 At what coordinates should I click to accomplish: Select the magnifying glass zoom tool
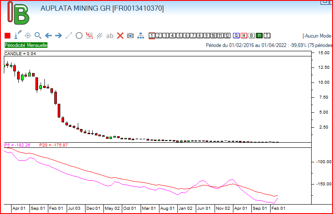point(38,35)
